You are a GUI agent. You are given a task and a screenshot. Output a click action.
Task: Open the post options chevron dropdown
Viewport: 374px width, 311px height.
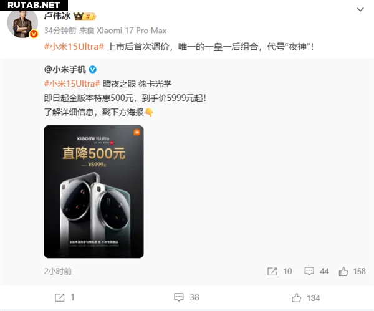coord(360,9)
